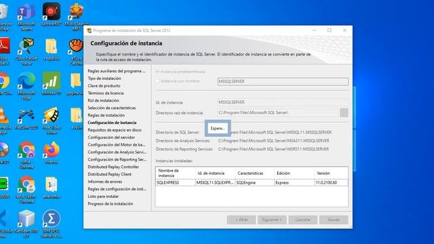434x244 pixels.
Task: Click the Versión column header
Action: click(331, 174)
